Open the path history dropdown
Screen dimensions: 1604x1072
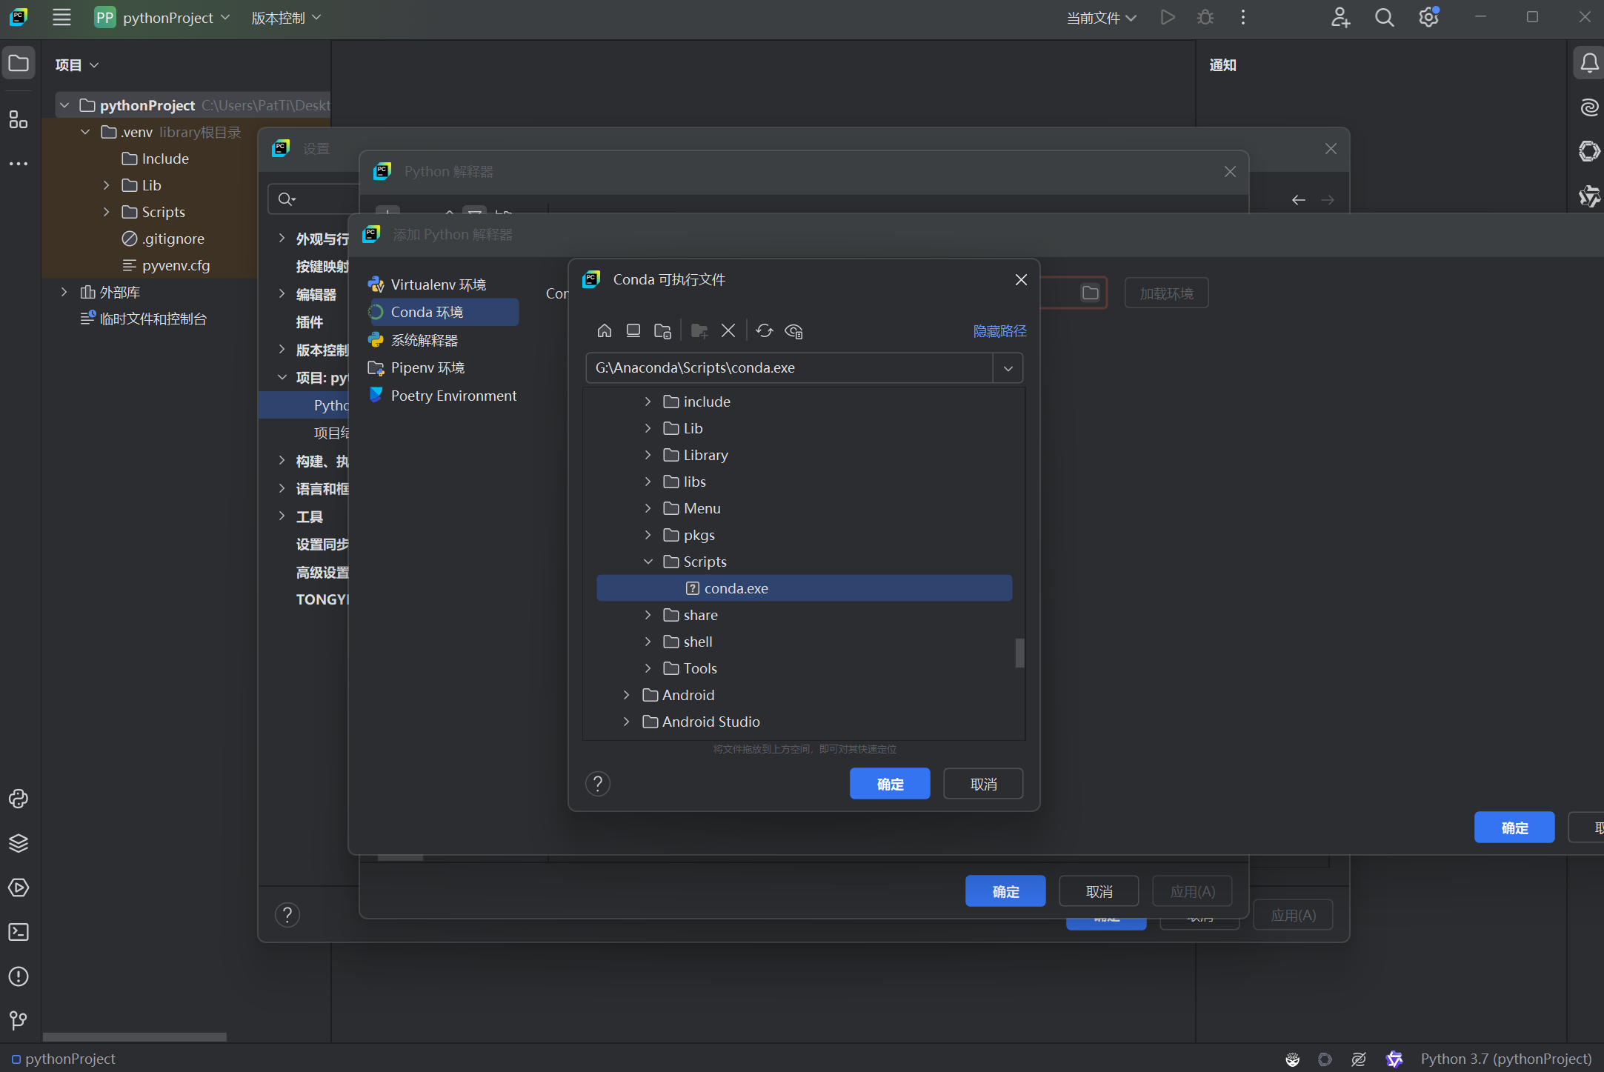click(x=1008, y=368)
